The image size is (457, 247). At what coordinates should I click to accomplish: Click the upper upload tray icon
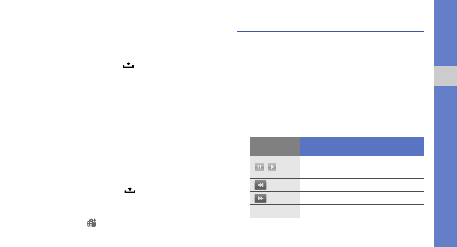128,65
